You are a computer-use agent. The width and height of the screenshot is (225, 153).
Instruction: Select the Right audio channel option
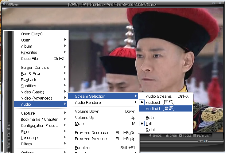165,130
